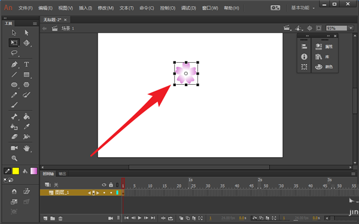This screenshot has width=359, height=224.
Task: Toggle 图层_1 cyan outline swatch
Action: [x=117, y=193]
